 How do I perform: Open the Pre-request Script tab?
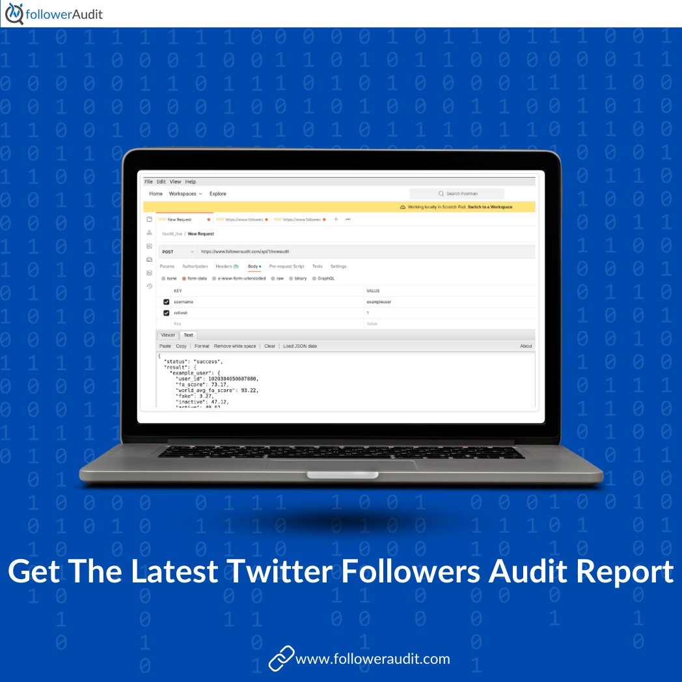tap(286, 266)
